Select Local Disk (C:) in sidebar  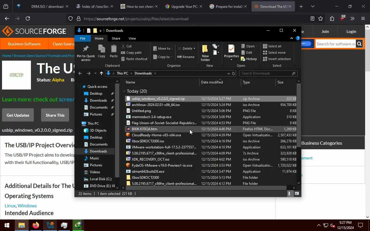tap(100, 179)
